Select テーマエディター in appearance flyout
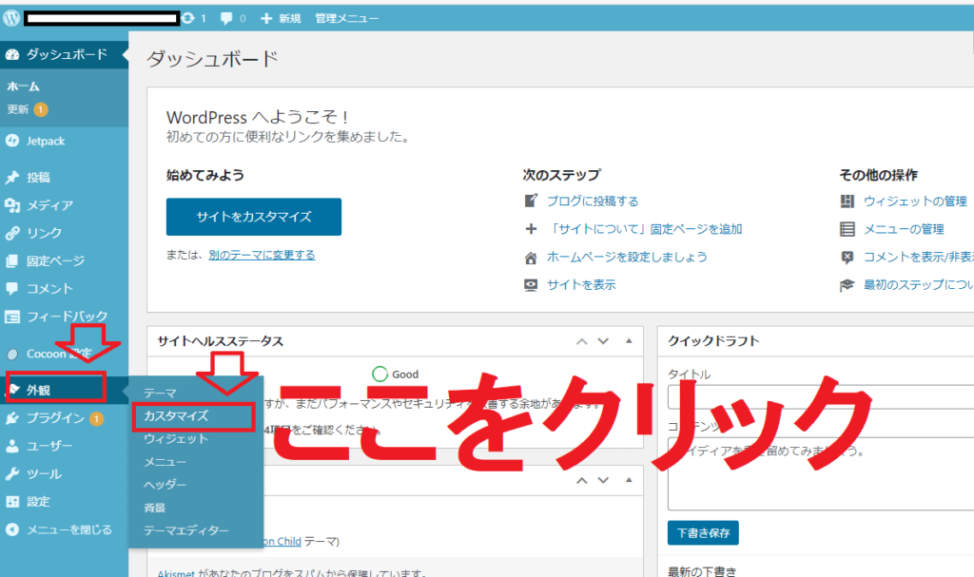The width and height of the screenshot is (974, 577). coord(186,530)
